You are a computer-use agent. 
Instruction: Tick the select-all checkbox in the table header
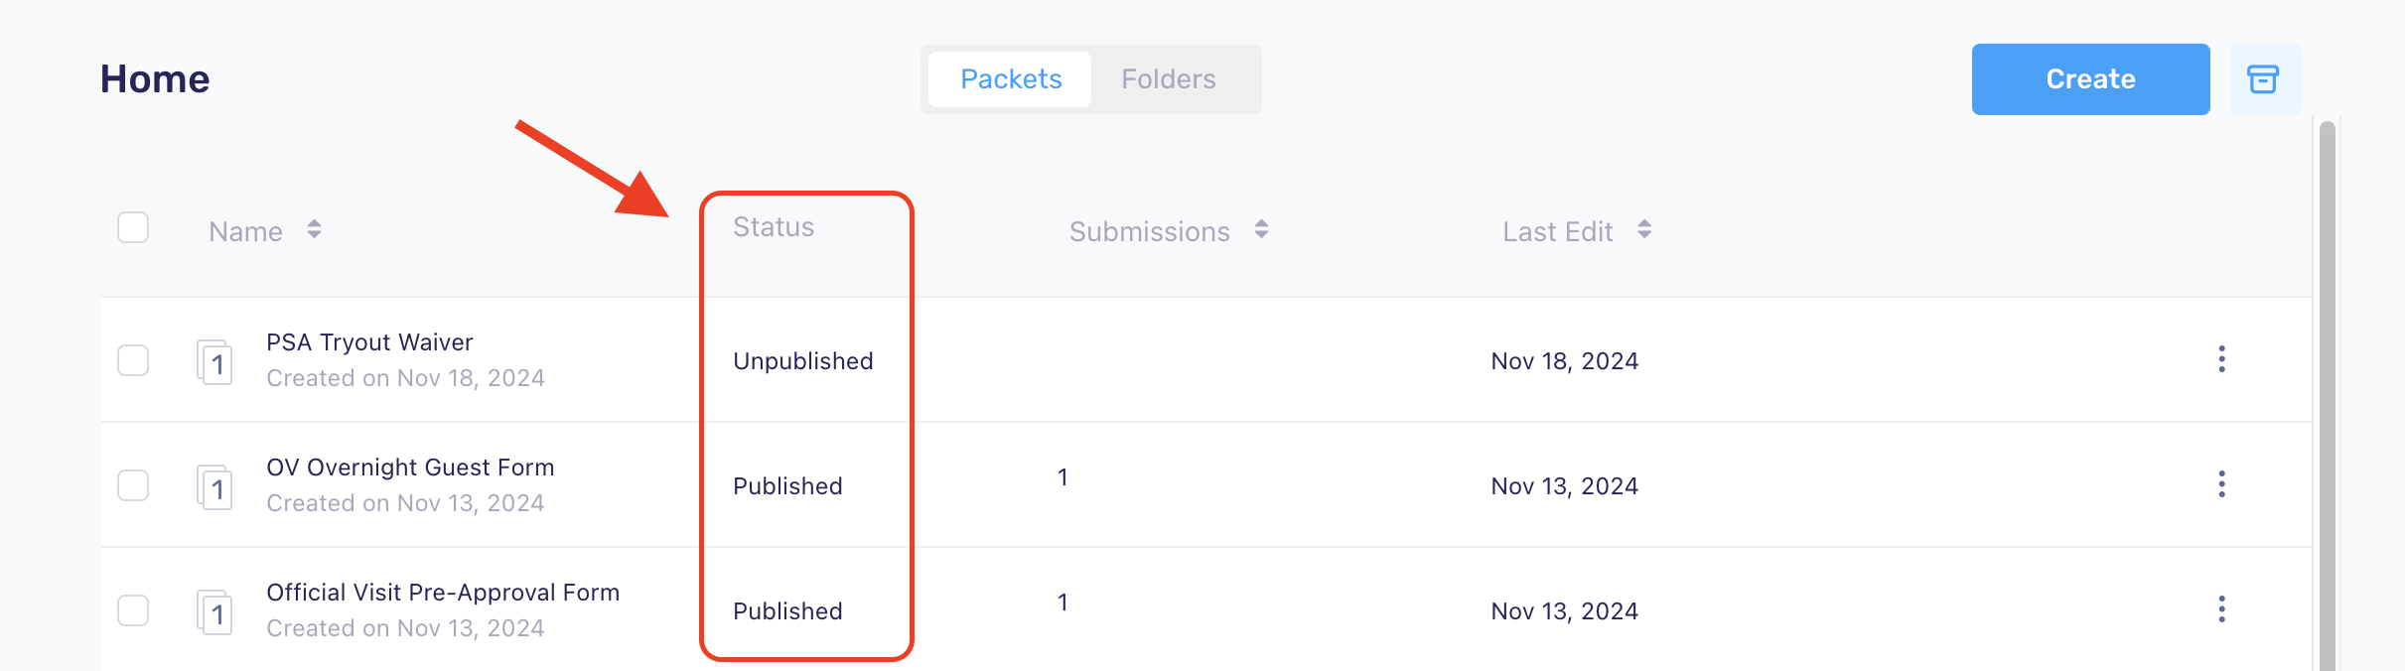coord(133,227)
